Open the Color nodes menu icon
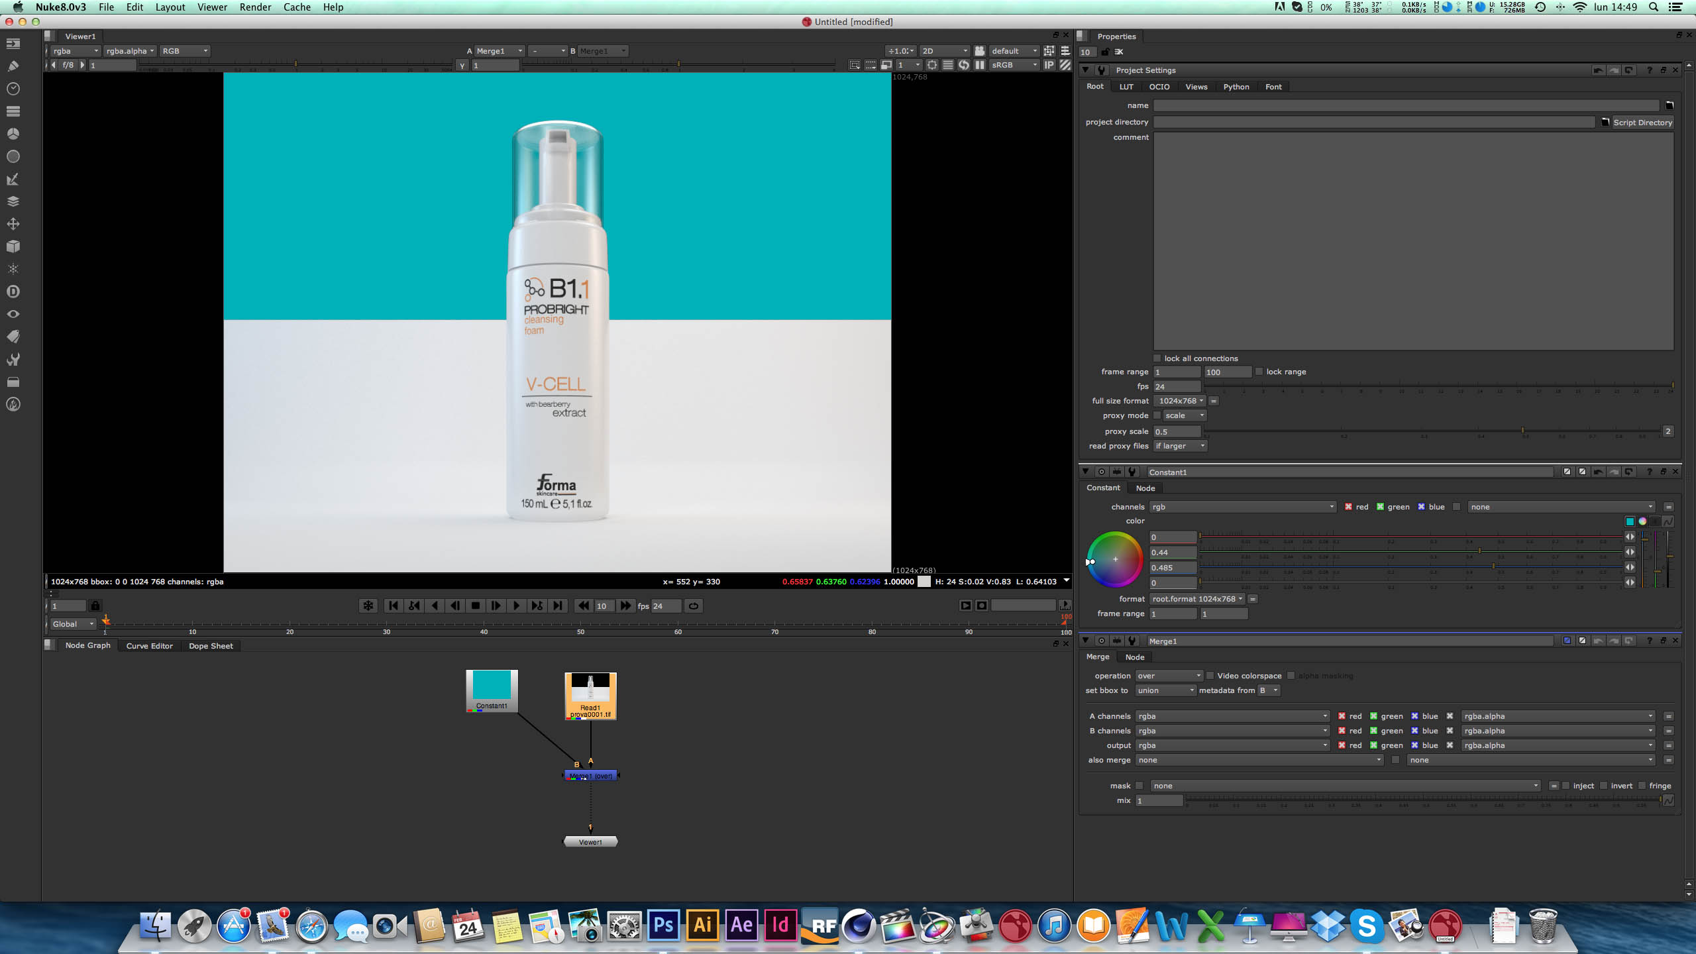This screenshot has height=954, width=1696. click(x=13, y=134)
